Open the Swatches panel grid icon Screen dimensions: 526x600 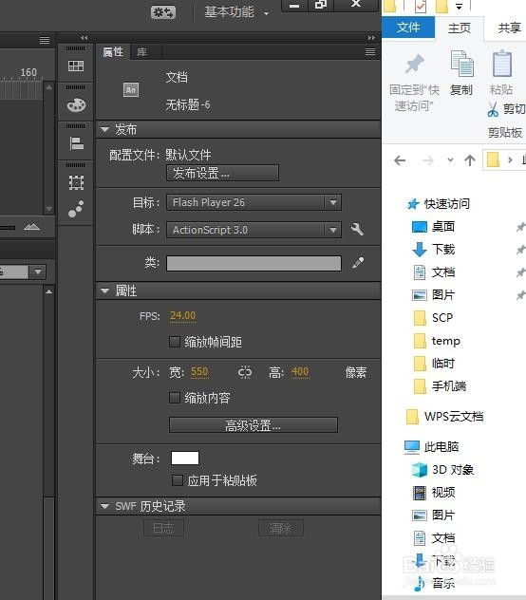[76, 66]
